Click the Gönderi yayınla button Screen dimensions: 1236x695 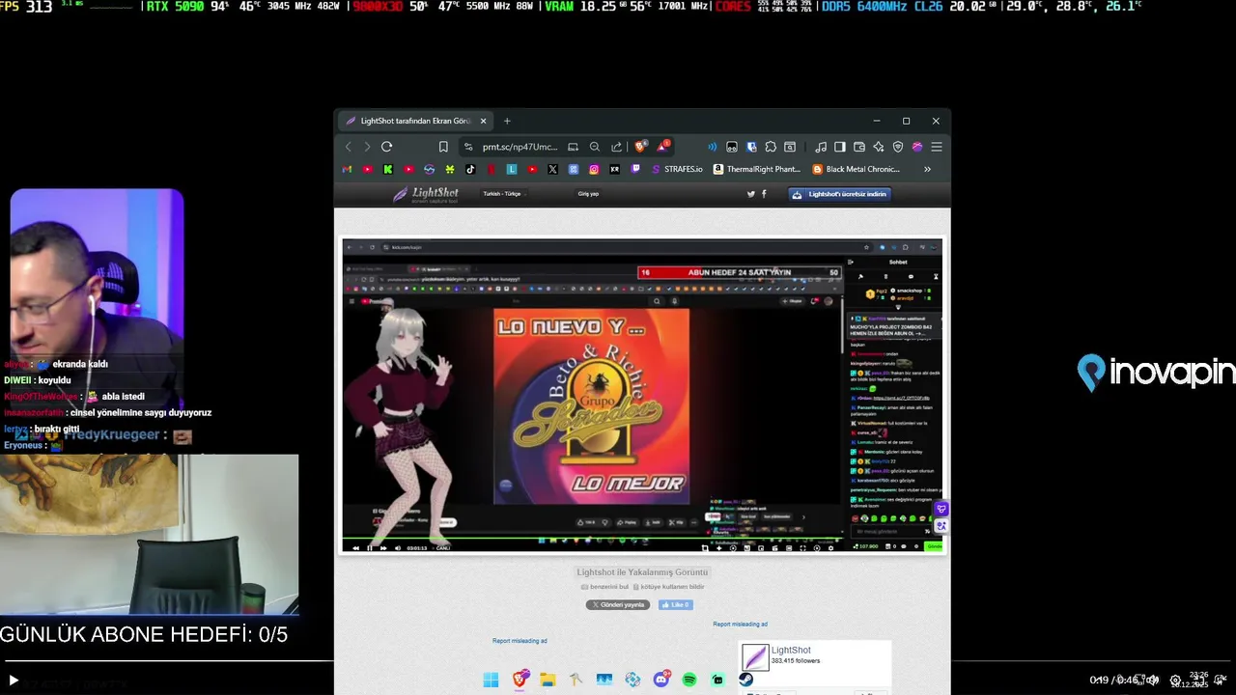pos(618,604)
